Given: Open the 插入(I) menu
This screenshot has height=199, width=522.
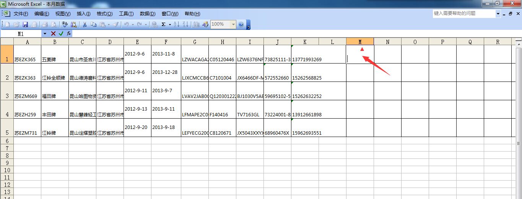Looking at the screenshot, I should pyautogui.click(x=83, y=14).
